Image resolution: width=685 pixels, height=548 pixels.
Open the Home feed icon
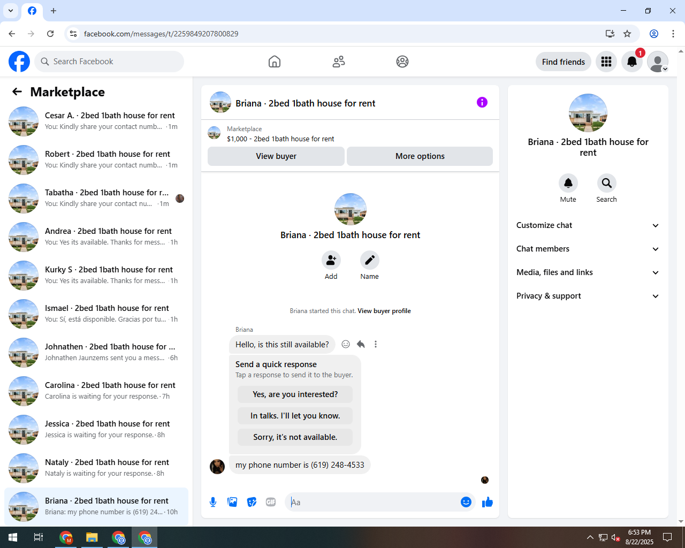[x=275, y=62]
